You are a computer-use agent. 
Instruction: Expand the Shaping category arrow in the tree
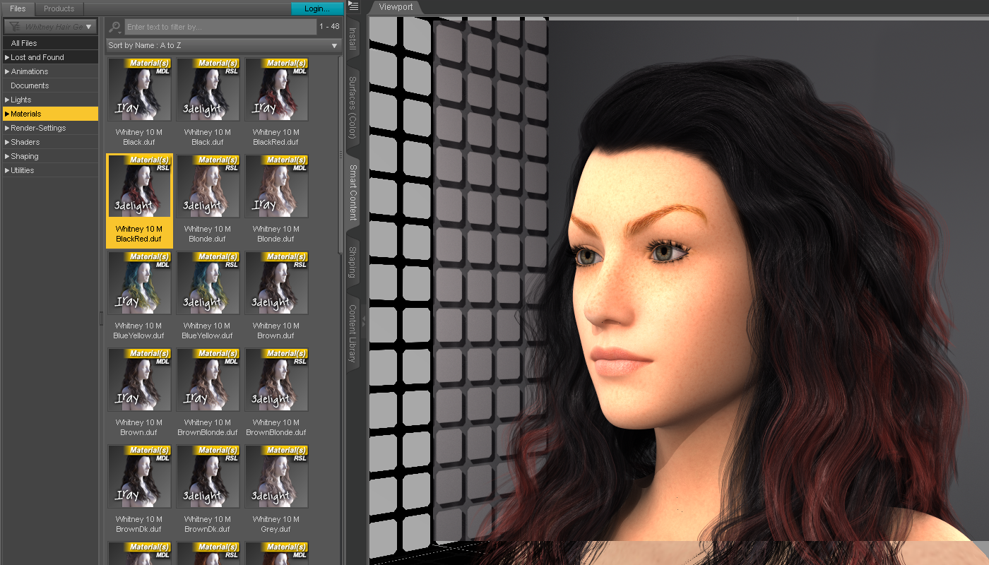click(7, 156)
